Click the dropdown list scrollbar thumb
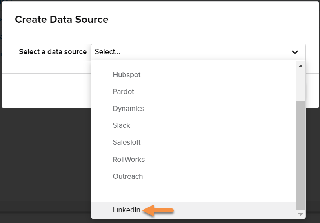The width and height of the screenshot is (320, 223). pyautogui.click(x=300, y=155)
